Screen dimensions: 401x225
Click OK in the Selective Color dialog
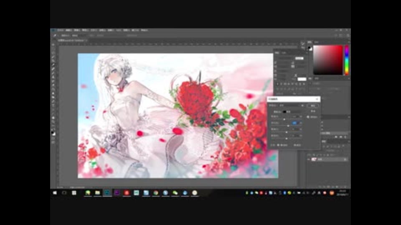coord(313,105)
